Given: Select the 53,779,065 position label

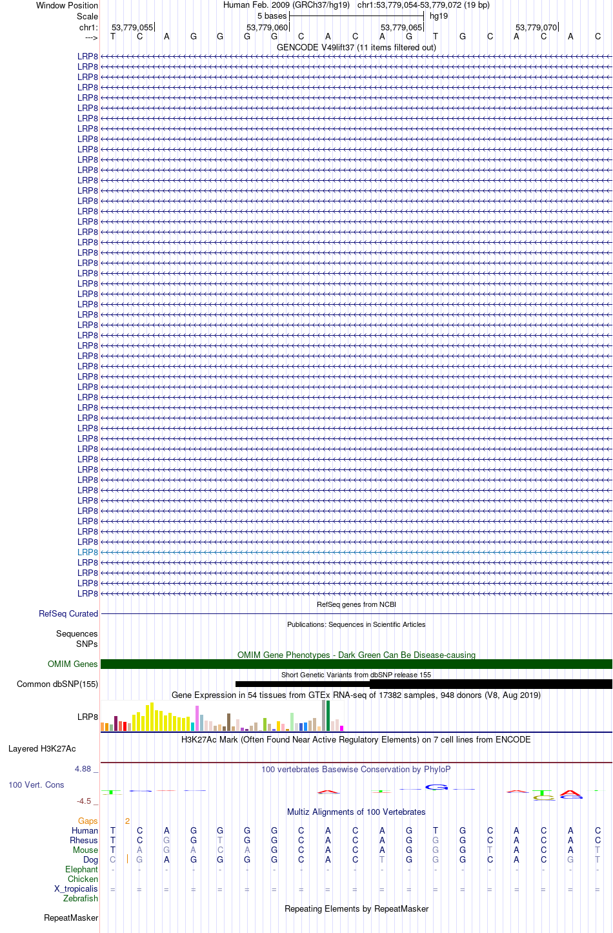Looking at the screenshot, I should pyautogui.click(x=401, y=28).
